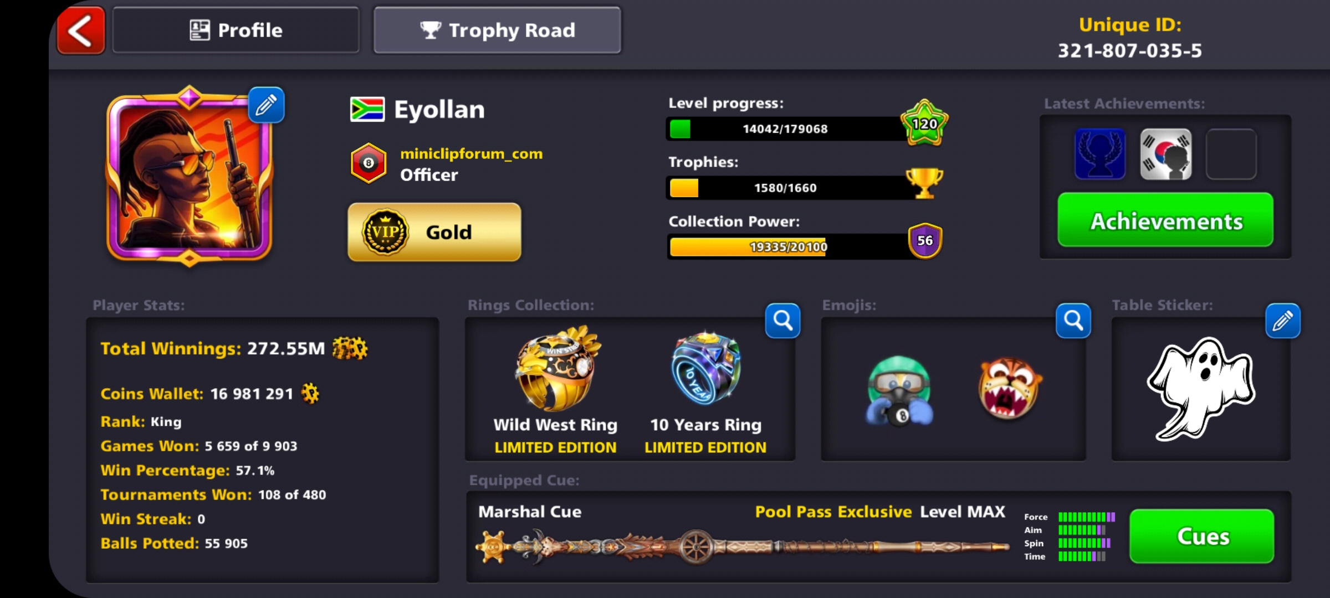Tap the ghost table sticker
Image resolution: width=1330 pixels, height=598 pixels.
point(1201,389)
